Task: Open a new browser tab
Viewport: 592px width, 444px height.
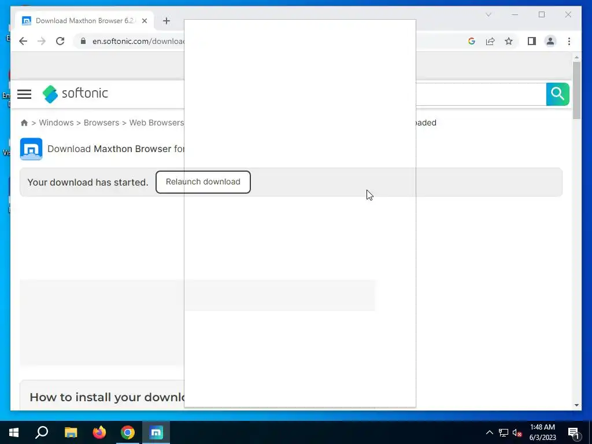Action: 166,21
